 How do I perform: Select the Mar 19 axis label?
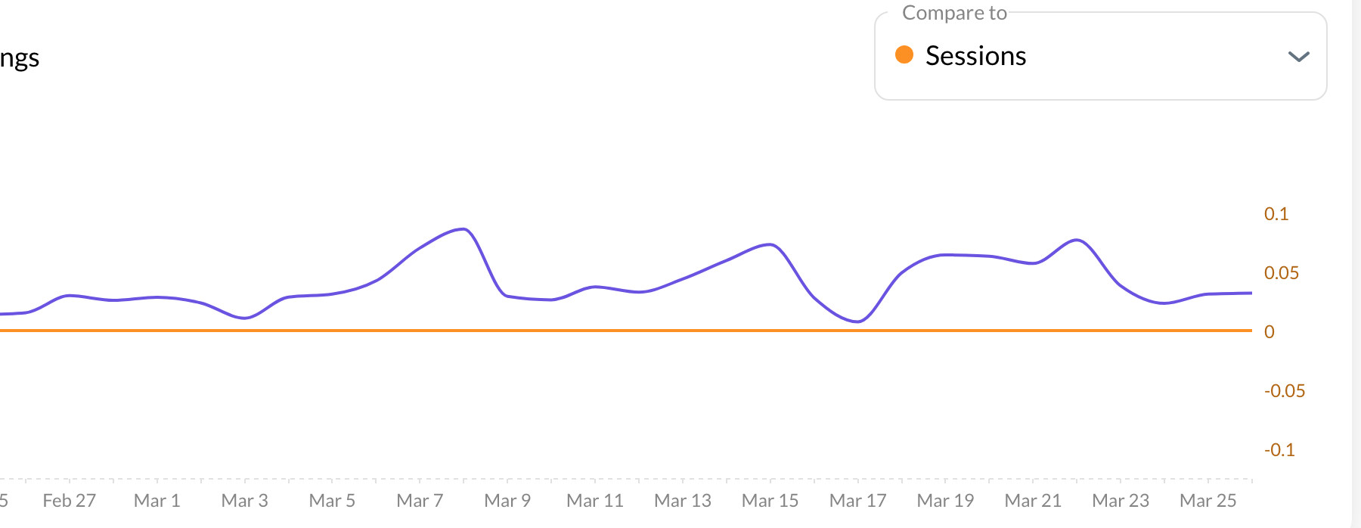[x=945, y=501]
